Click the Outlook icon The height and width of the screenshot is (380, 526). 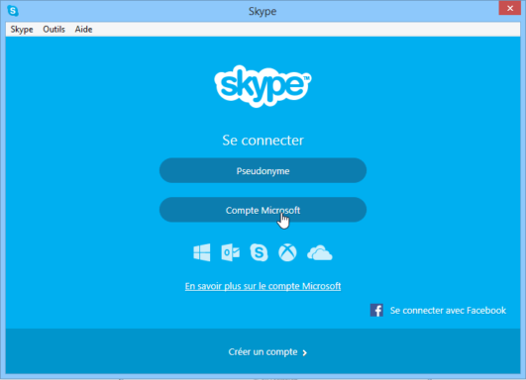[x=231, y=252]
